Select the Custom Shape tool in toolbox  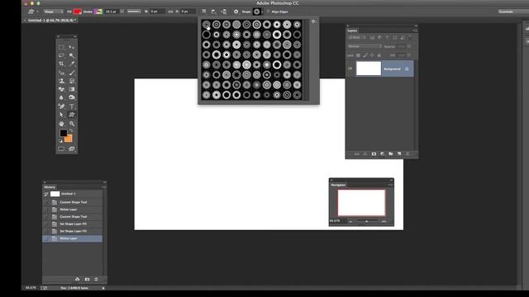72,115
